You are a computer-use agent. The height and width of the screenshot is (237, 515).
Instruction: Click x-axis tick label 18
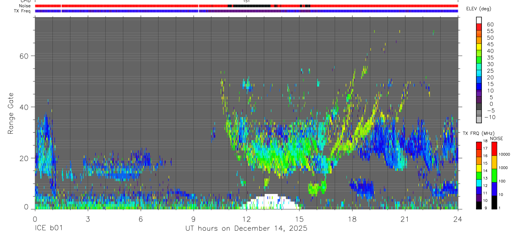click(x=352, y=219)
